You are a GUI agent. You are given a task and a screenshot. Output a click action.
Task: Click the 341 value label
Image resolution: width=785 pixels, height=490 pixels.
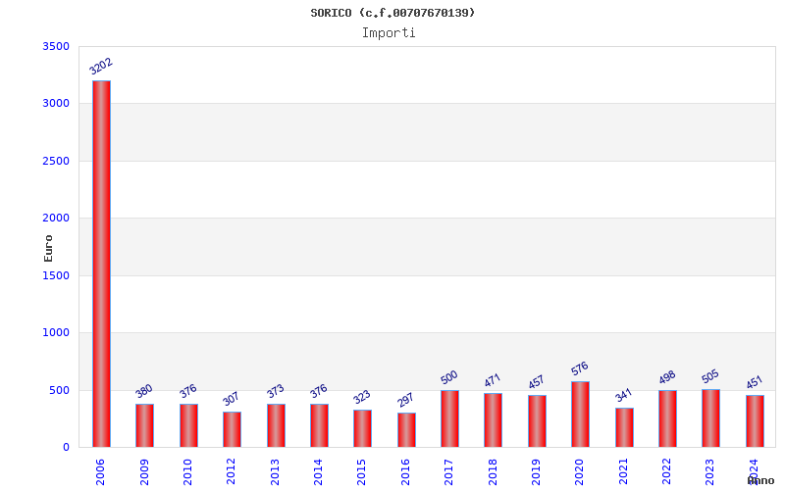pos(623,396)
